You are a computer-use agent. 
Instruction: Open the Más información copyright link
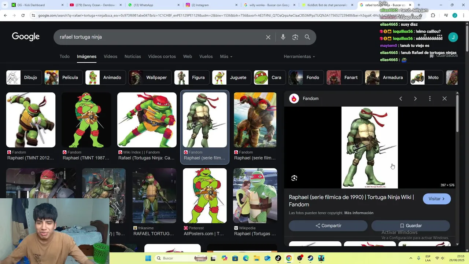(359, 213)
